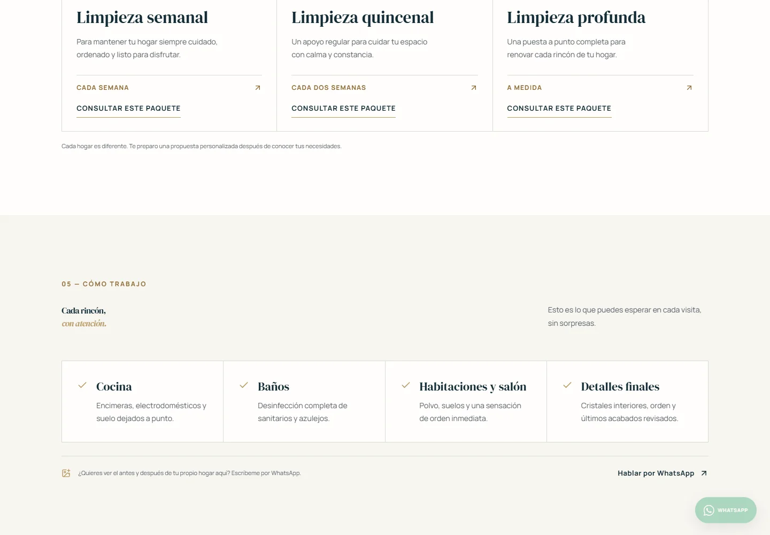The image size is (770, 535).
Task: Consult the Limpieza profunda package link
Action: tap(559, 109)
